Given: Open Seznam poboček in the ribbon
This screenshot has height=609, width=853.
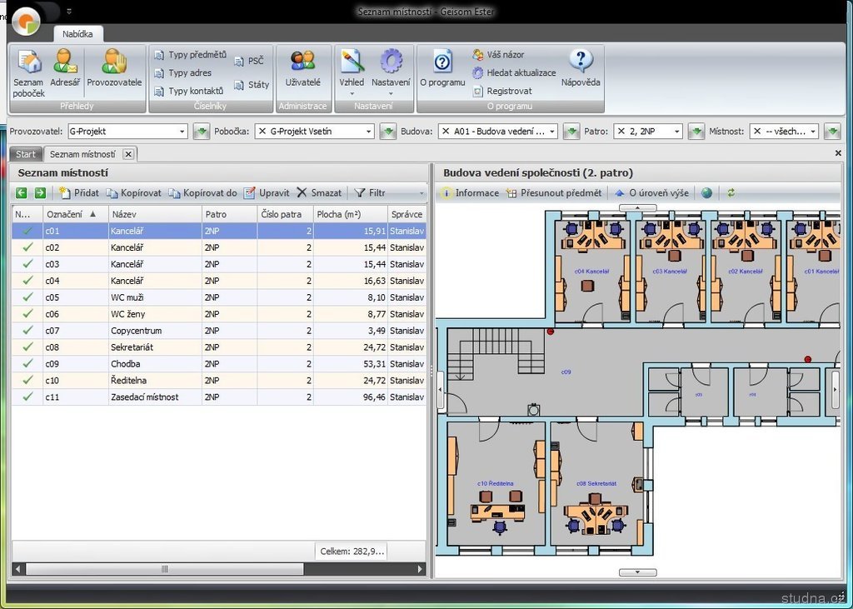Looking at the screenshot, I should (x=28, y=72).
